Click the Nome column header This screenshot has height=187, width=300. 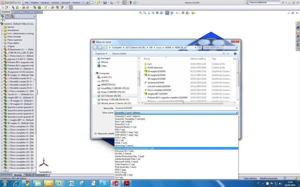coord(147,59)
